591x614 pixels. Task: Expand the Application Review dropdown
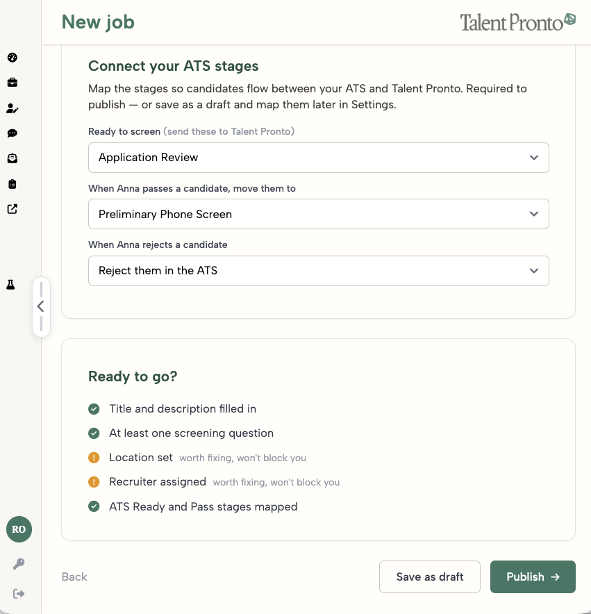coord(318,158)
